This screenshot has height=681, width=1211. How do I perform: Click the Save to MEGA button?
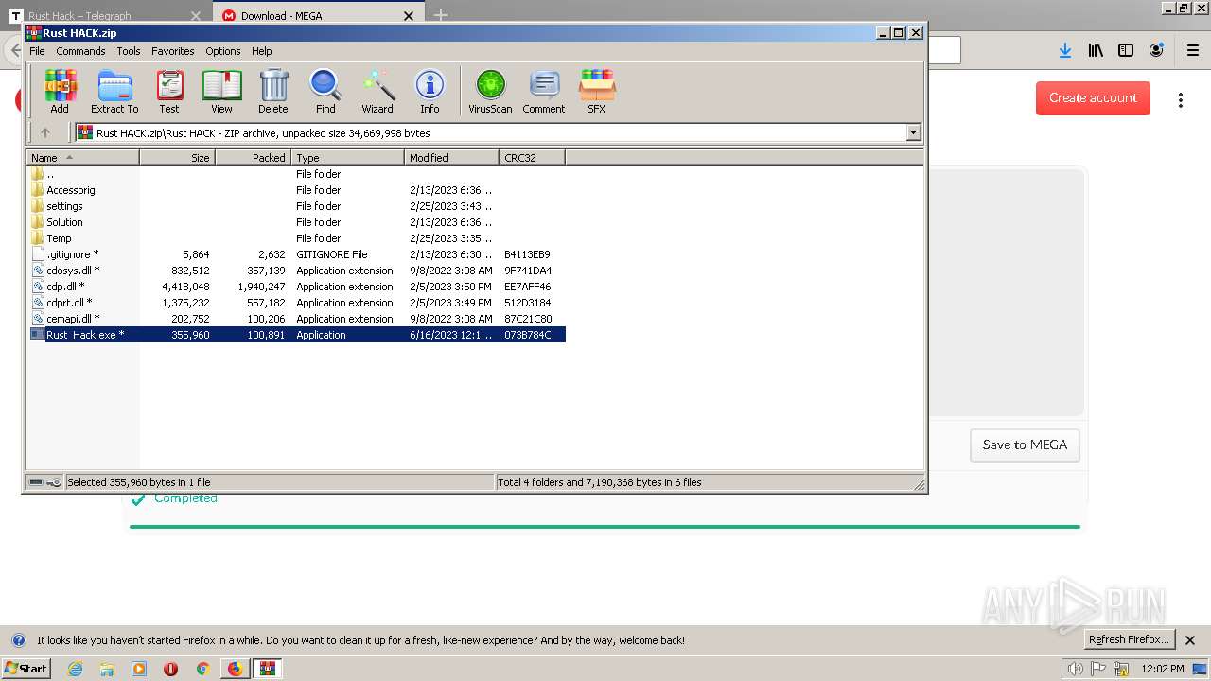click(x=1025, y=445)
